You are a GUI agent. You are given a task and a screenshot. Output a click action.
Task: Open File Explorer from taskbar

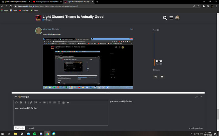click(15, 134)
